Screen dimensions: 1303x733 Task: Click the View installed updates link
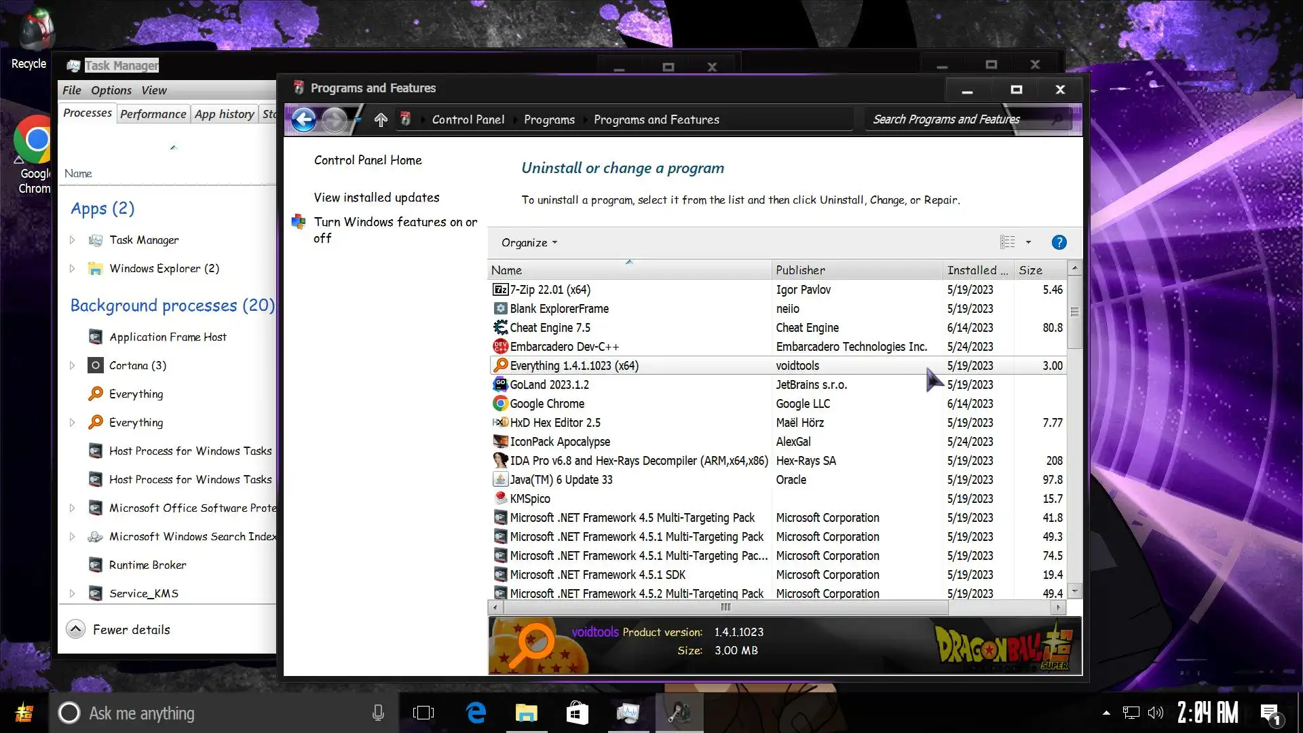click(376, 198)
